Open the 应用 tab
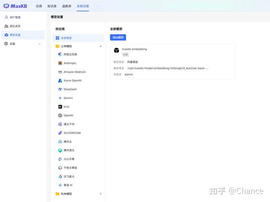 pyautogui.click(x=39, y=6)
